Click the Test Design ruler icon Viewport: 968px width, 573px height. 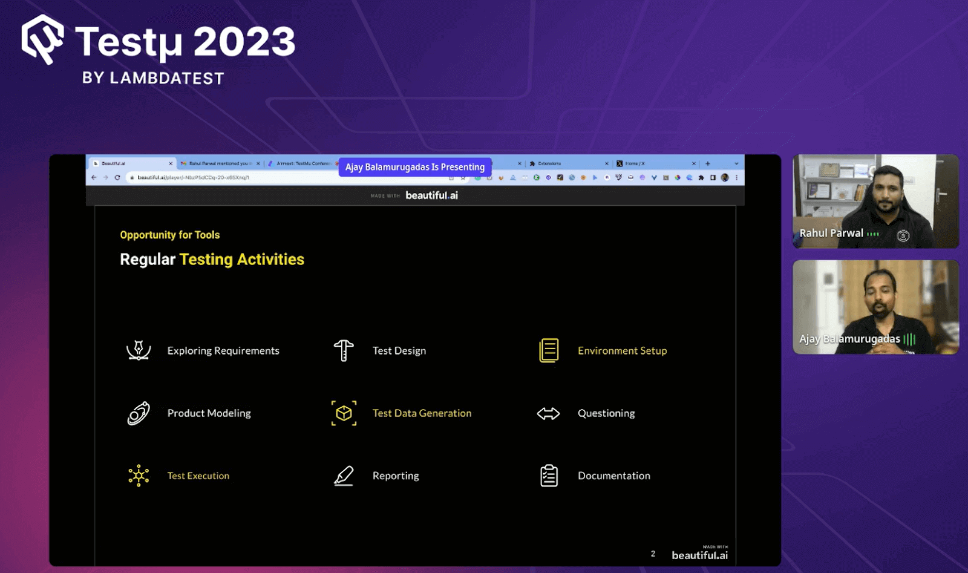pyautogui.click(x=343, y=350)
